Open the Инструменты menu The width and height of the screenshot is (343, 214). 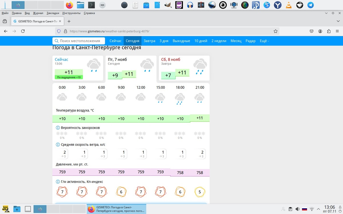coord(71,13)
